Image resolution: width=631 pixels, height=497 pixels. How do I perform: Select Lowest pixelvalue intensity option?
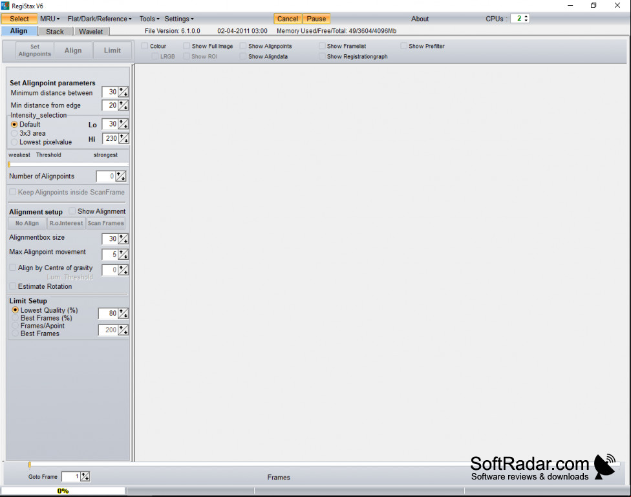(x=14, y=142)
